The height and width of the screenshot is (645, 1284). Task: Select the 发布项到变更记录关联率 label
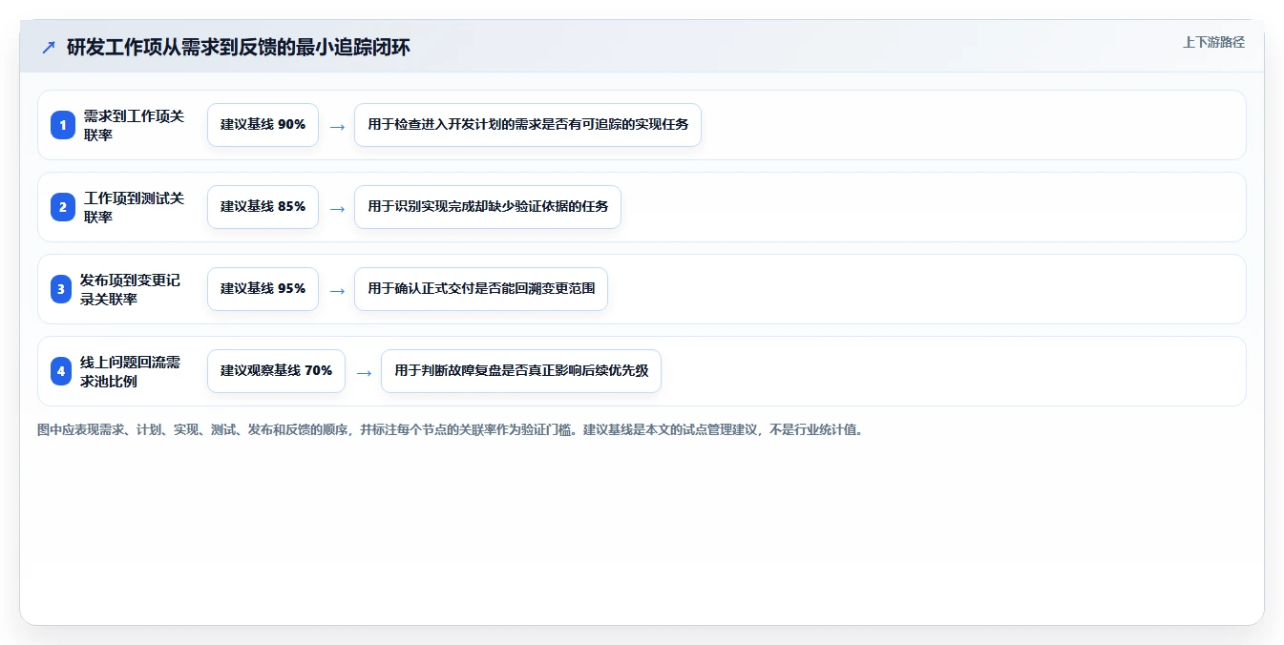click(130, 289)
